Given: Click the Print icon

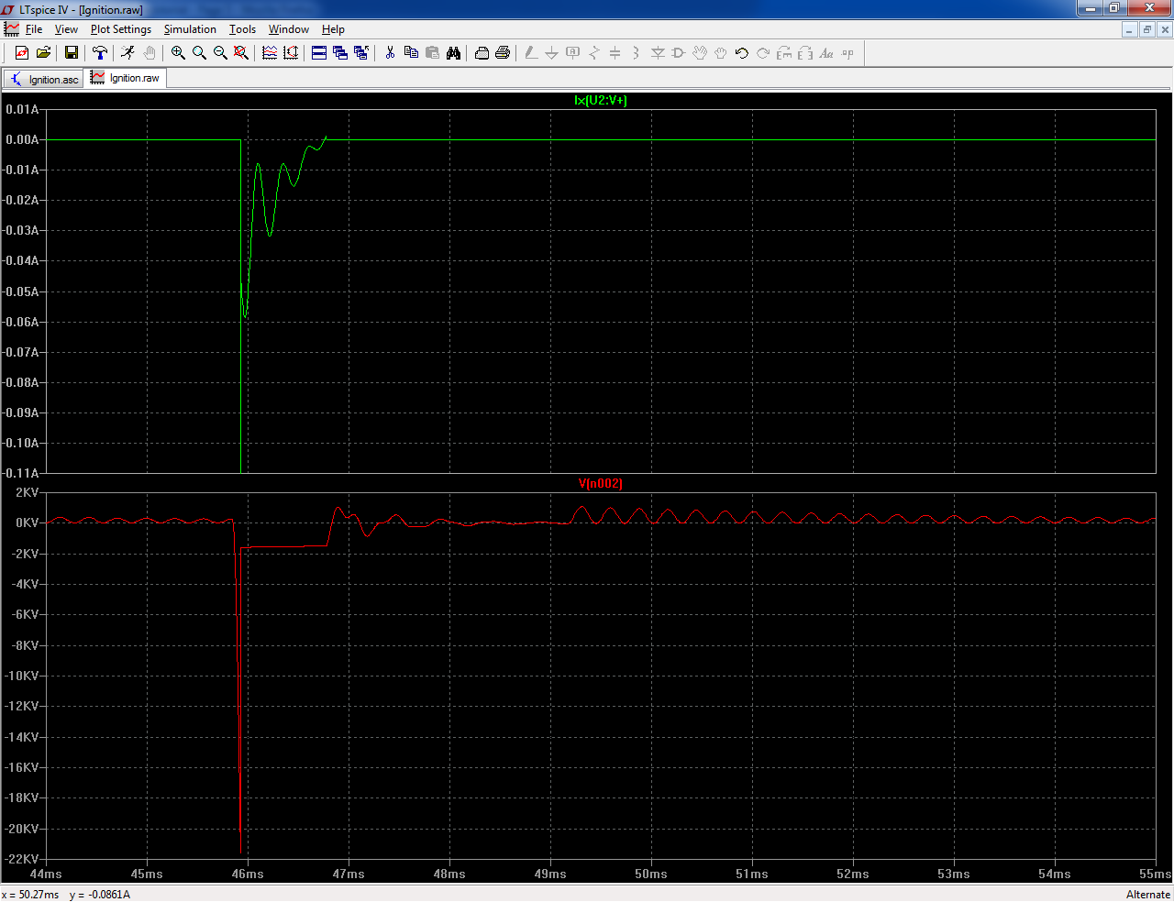Looking at the screenshot, I should click(503, 53).
